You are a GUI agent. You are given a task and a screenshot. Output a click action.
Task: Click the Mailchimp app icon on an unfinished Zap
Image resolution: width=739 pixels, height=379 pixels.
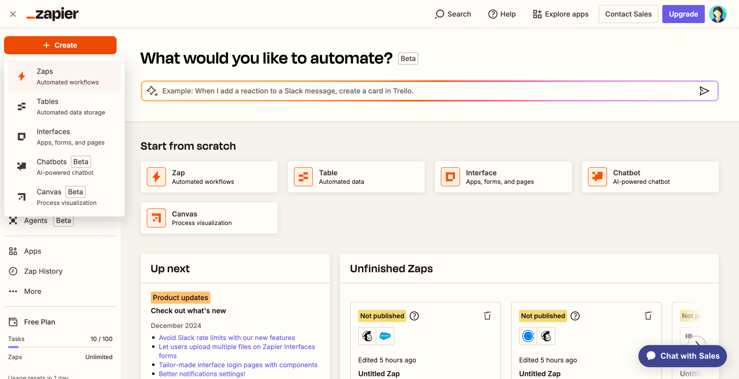pyautogui.click(x=367, y=336)
